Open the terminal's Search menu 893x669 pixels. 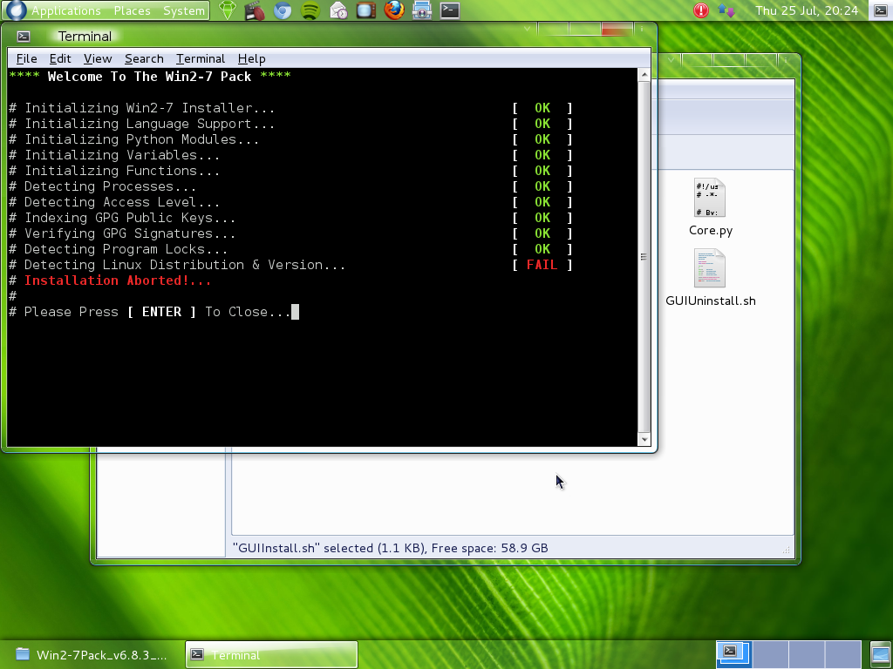(x=144, y=58)
